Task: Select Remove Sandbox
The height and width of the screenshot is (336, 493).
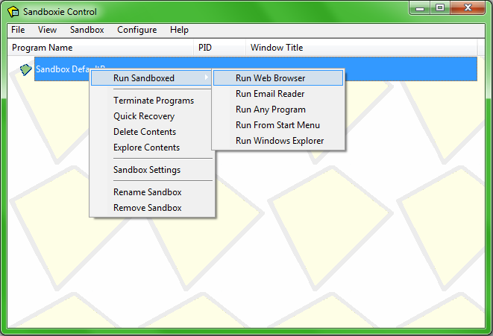Action: (x=152, y=208)
